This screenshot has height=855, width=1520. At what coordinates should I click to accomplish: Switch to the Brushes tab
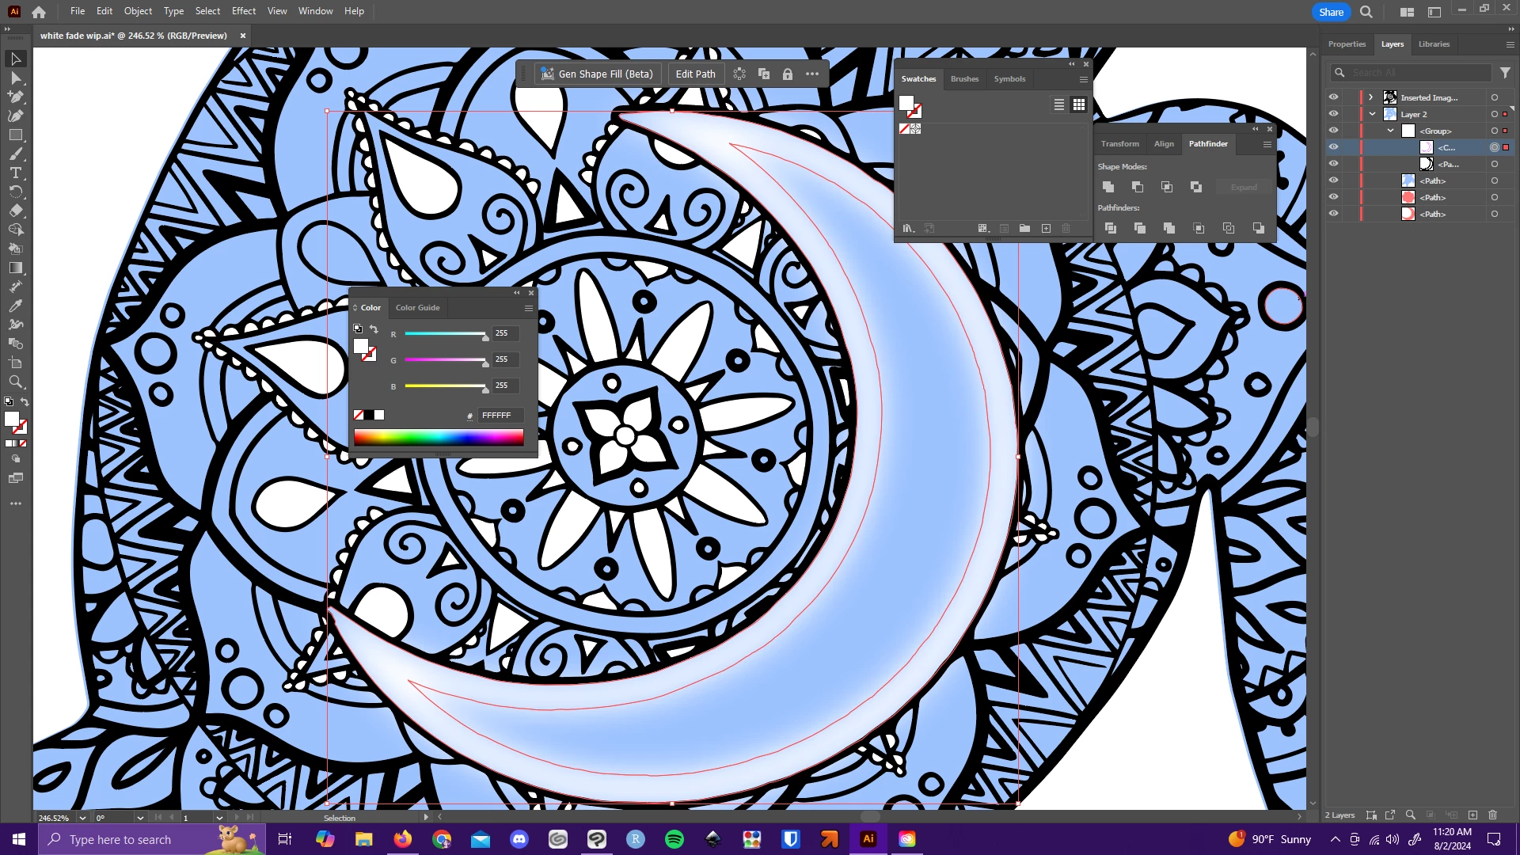pyautogui.click(x=964, y=79)
